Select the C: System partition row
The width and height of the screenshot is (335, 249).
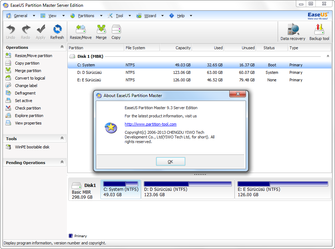click(200, 65)
